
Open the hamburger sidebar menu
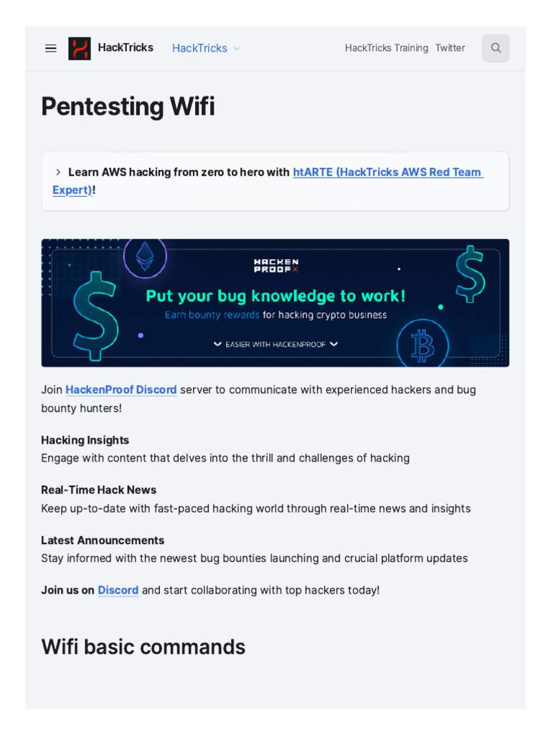pos(51,48)
